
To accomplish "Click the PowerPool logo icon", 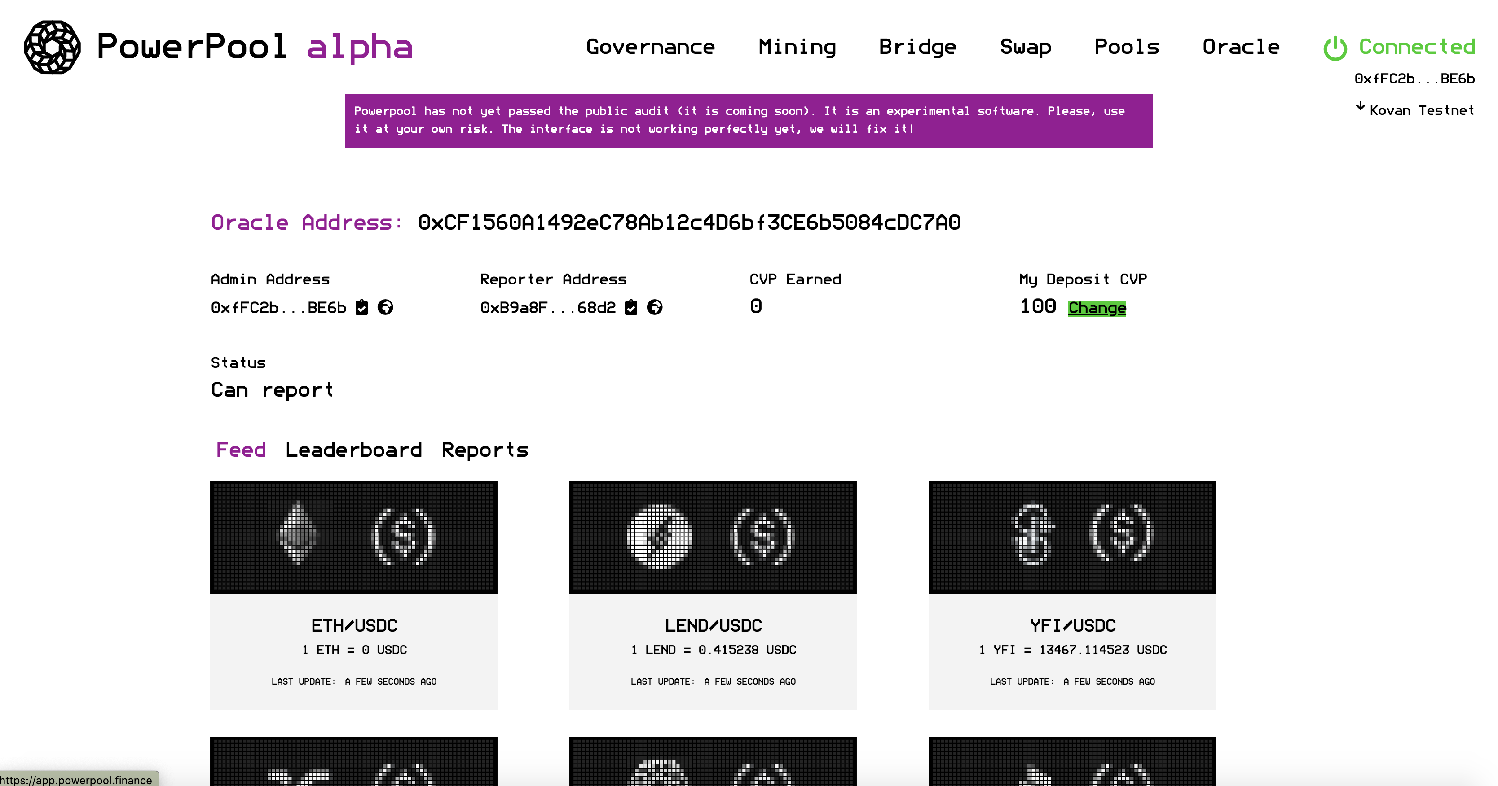I will click(x=53, y=47).
